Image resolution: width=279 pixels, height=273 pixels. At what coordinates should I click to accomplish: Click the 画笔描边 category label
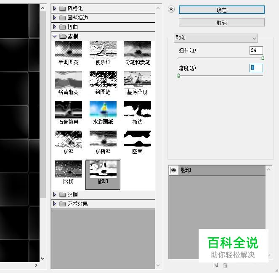tap(77, 18)
